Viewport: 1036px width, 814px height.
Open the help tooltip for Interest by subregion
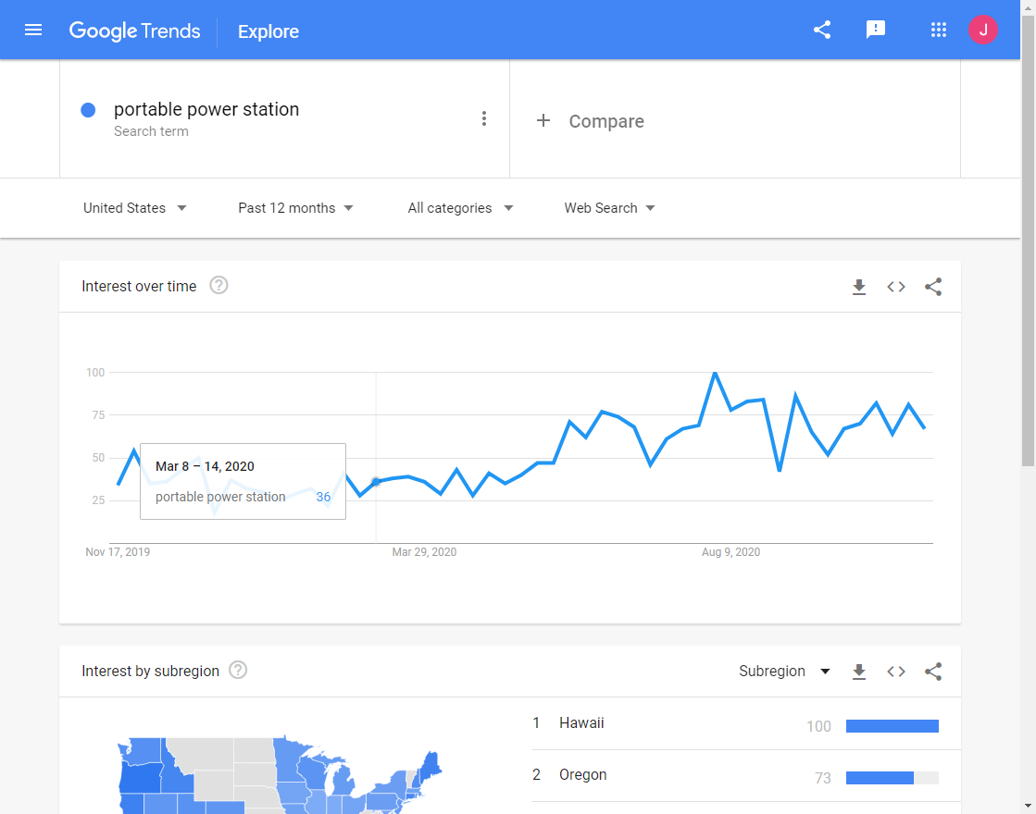coord(237,671)
